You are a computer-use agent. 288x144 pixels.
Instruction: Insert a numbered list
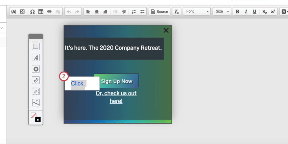[x=134, y=12]
